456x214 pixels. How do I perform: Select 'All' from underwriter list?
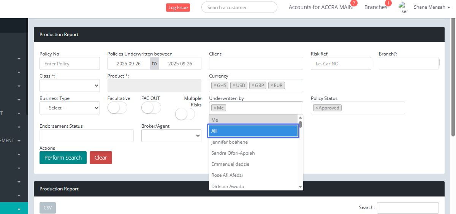click(x=253, y=131)
